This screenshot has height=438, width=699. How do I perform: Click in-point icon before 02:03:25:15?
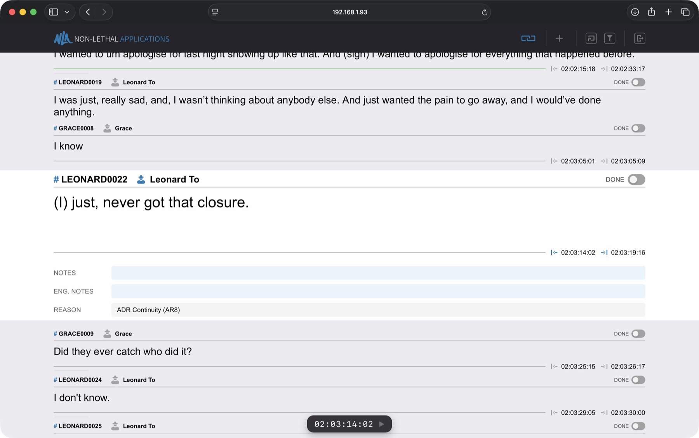(554, 366)
